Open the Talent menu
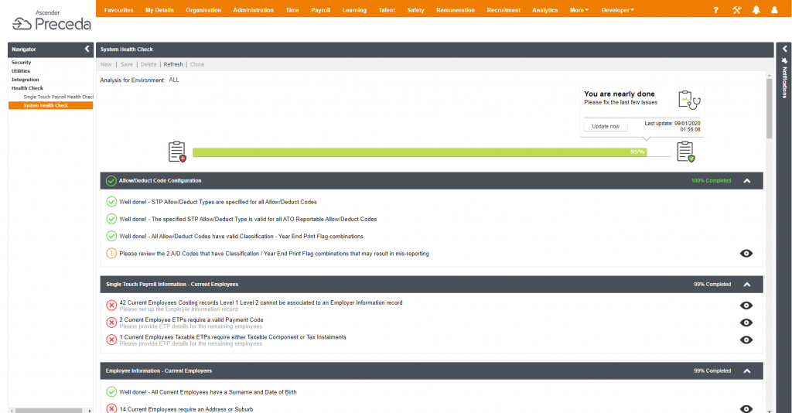Image resolution: width=792 pixels, height=413 pixels. coord(387,10)
